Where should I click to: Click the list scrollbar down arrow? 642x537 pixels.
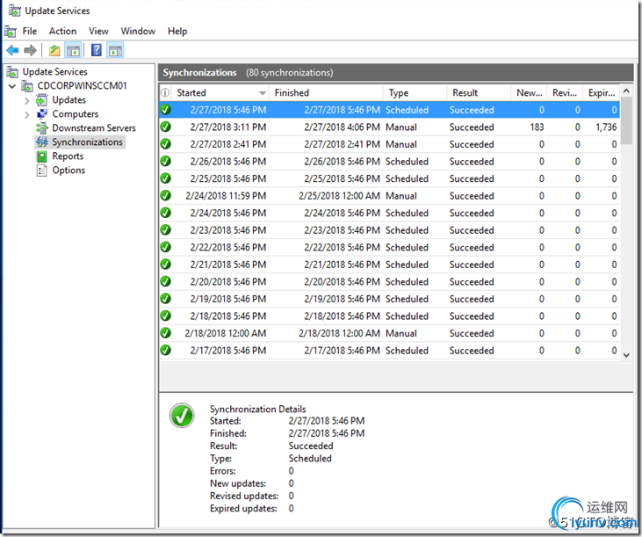(626, 355)
